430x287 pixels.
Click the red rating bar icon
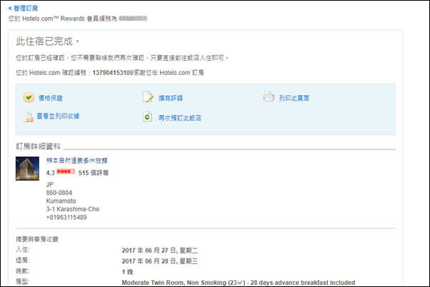coord(66,171)
